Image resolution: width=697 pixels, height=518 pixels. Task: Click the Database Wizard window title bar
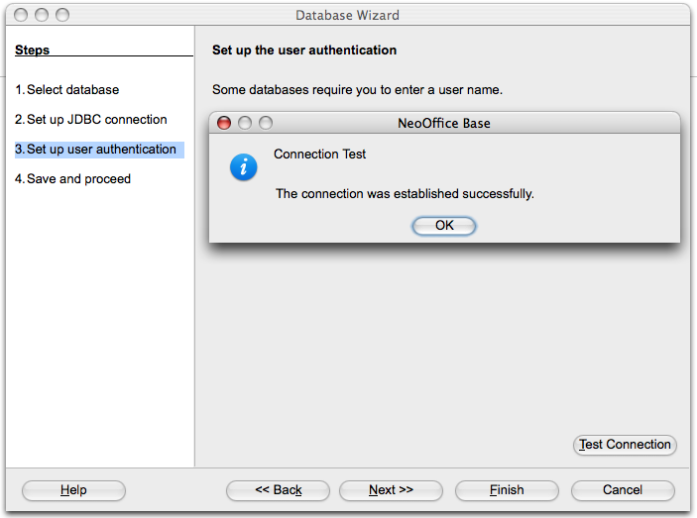click(x=347, y=15)
